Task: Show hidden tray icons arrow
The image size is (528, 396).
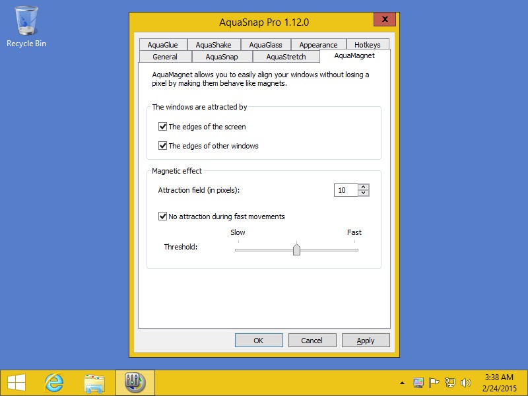Action: pyautogui.click(x=402, y=383)
